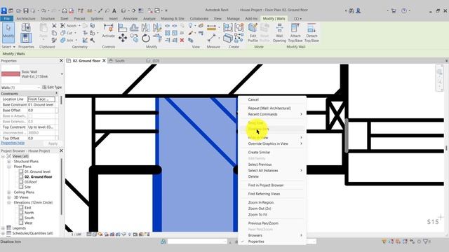449x252 pixels.
Task: Select the Modify arrow tool
Action: tap(8, 33)
